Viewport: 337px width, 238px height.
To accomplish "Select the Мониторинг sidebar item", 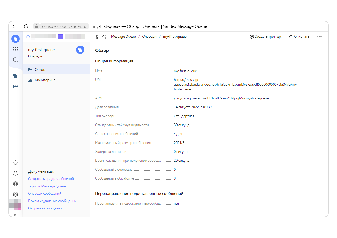I will click(x=56, y=80).
